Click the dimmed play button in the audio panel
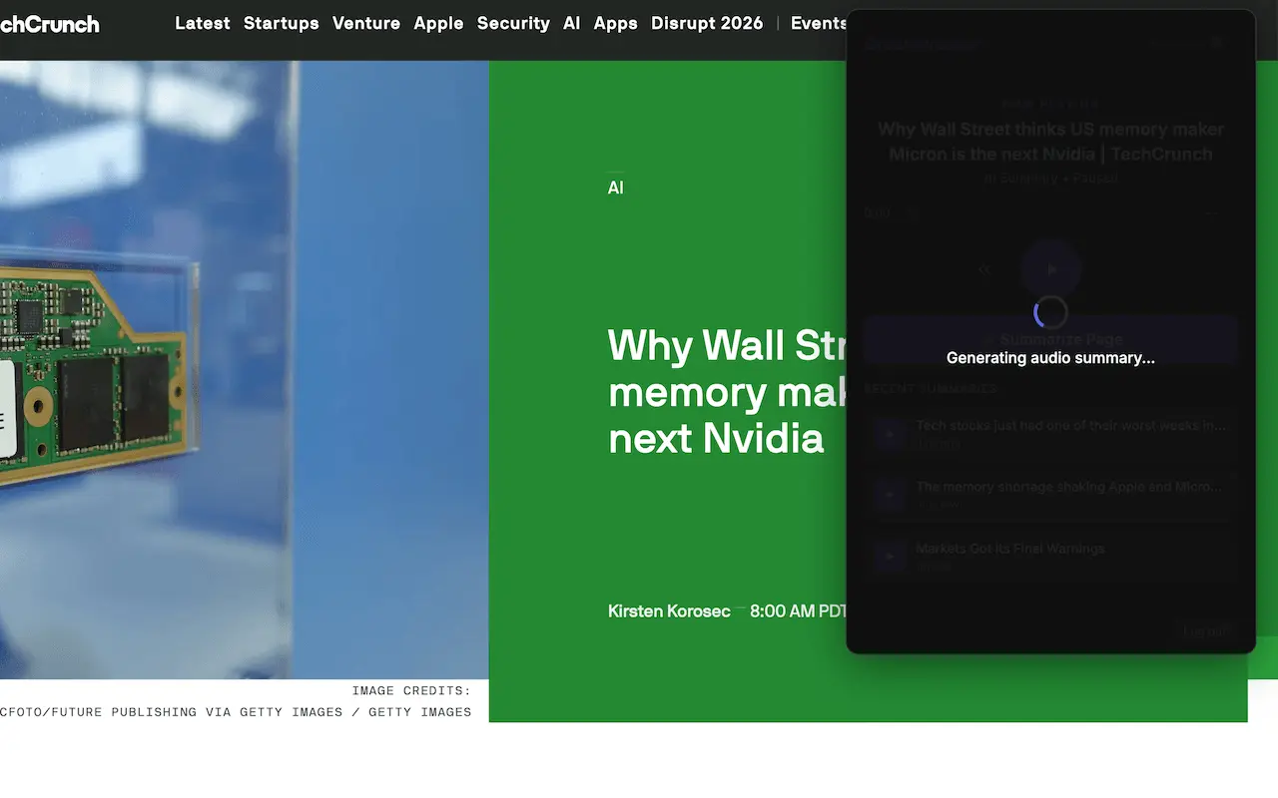Screen dimensions: 1278x798 pyautogui.click(x=1050, y=269)
